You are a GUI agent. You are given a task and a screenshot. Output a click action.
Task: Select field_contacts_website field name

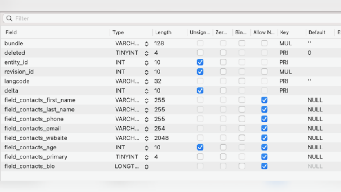[36, 138]
